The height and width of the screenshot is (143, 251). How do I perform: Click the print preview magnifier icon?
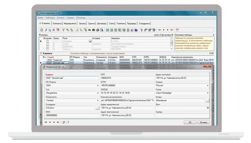pyautogui.click(x=102, y=30)
